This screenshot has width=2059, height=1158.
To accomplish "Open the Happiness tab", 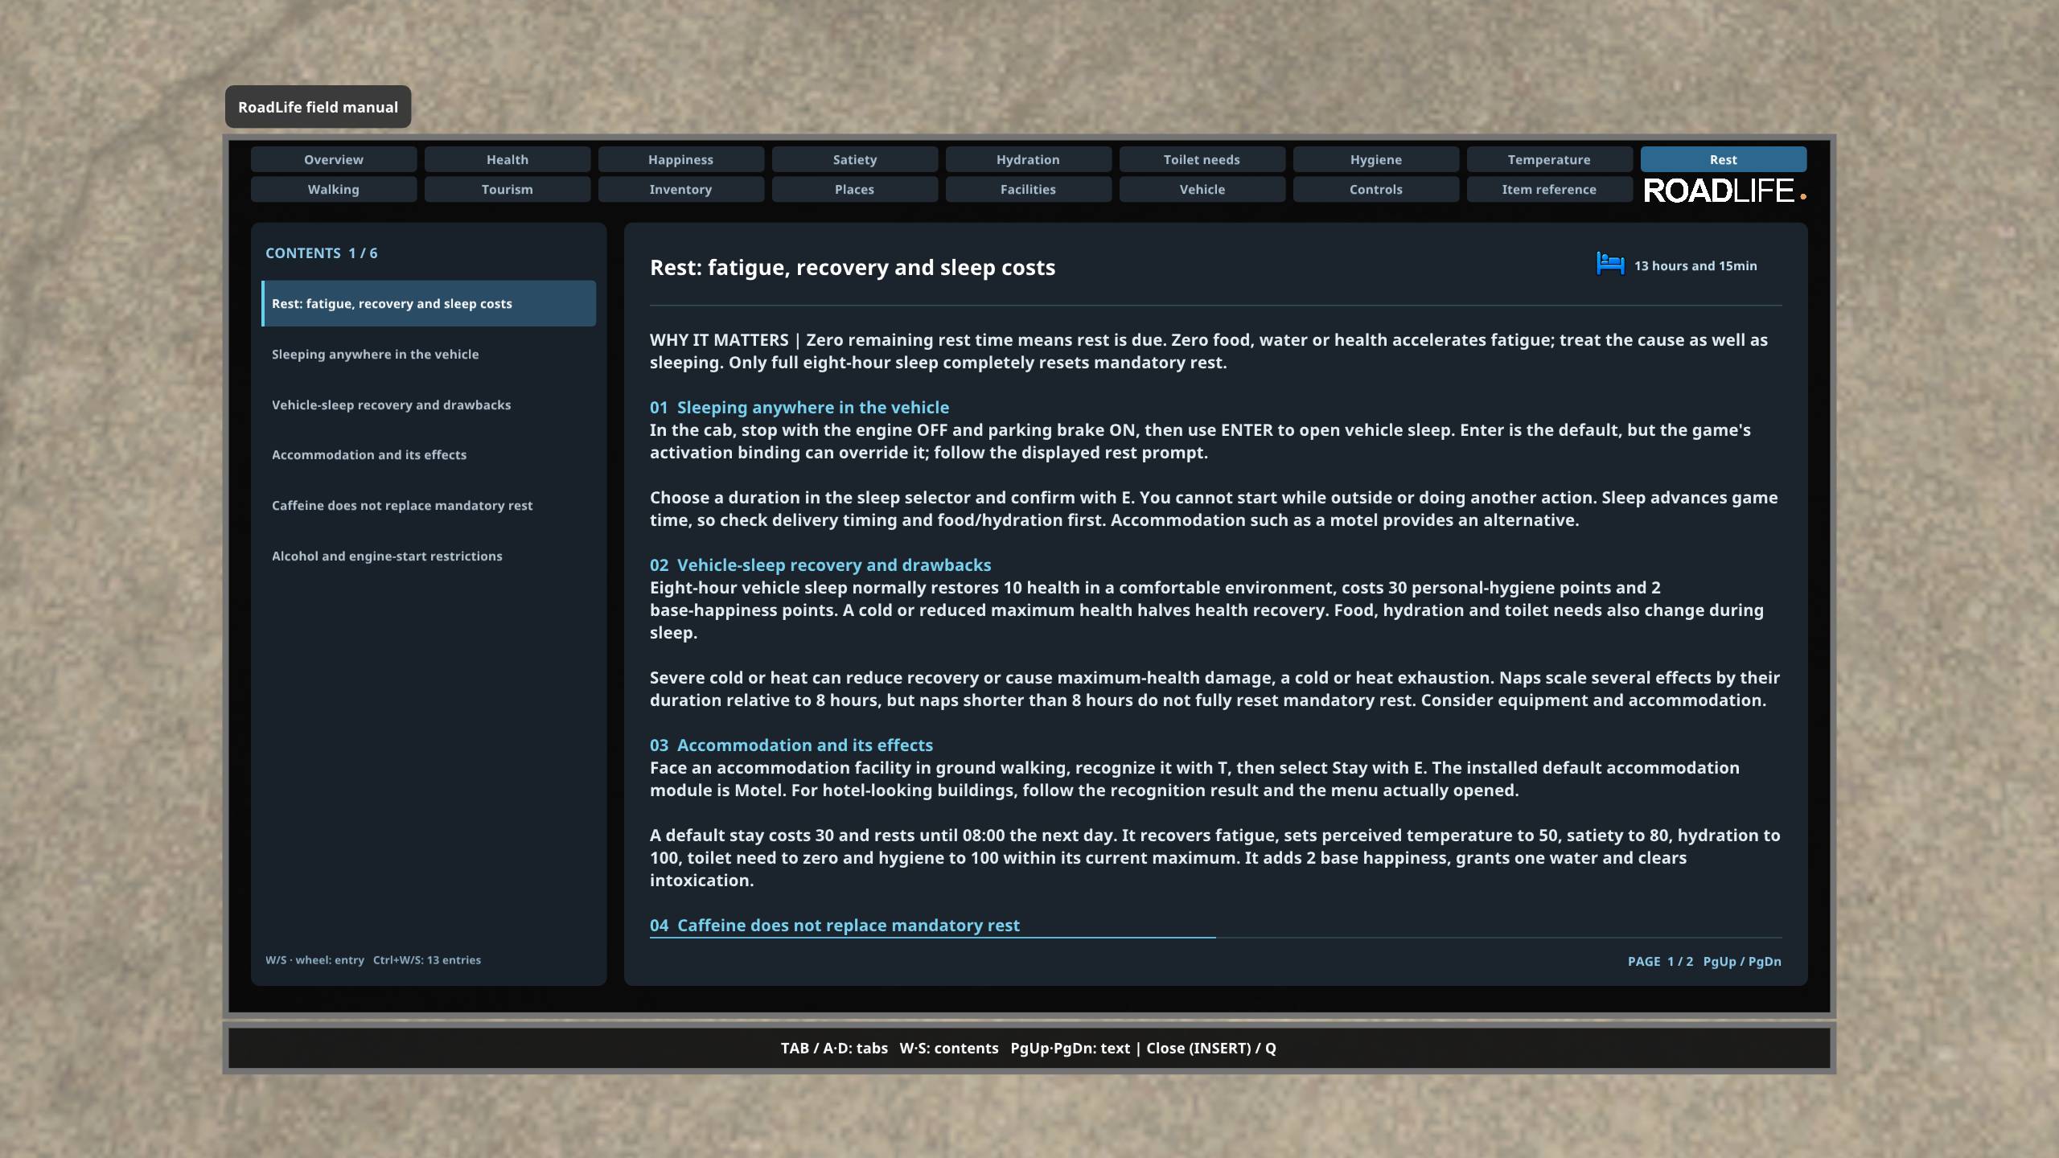I will tap(681, 159).
